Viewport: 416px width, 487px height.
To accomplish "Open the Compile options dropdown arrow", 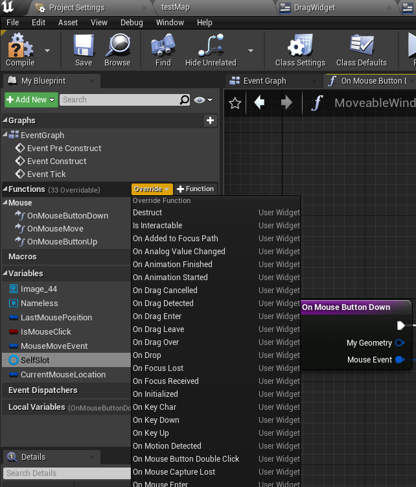I will click(x=47, y=51).
